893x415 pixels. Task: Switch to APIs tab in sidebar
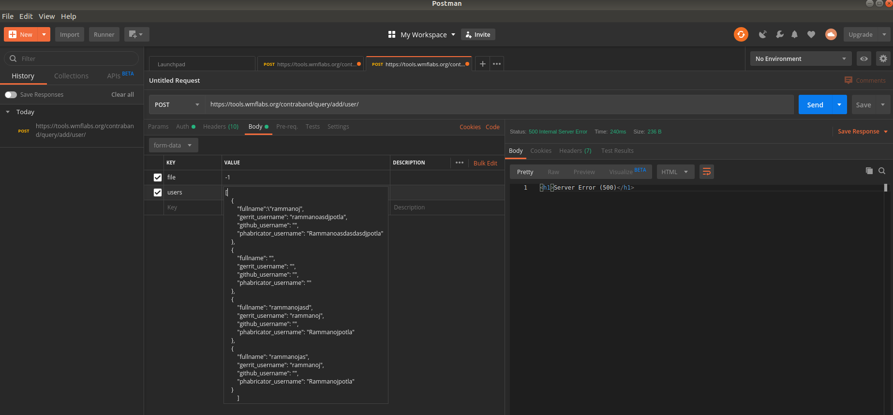click(120, 75)
